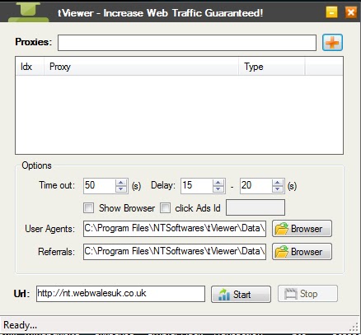This screenshot has height=335, width=361.
Task: Click the Type column header
Action: coord(271,67)
